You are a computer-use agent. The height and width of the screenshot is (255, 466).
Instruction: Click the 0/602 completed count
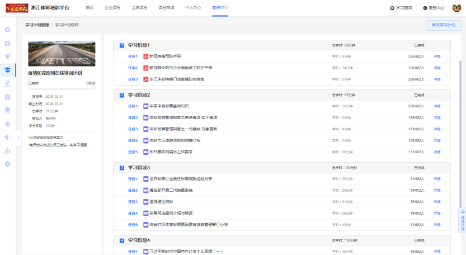click(91, 83)
